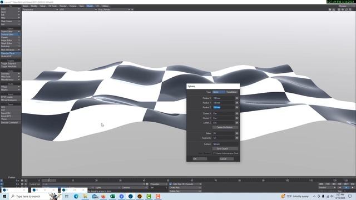Click the Properties button

tap(158, 184)
